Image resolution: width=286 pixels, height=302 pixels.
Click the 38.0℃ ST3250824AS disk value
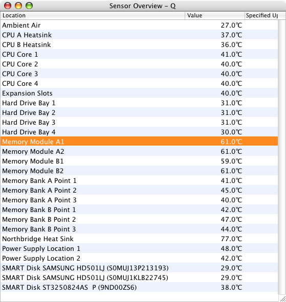(231, 287)
